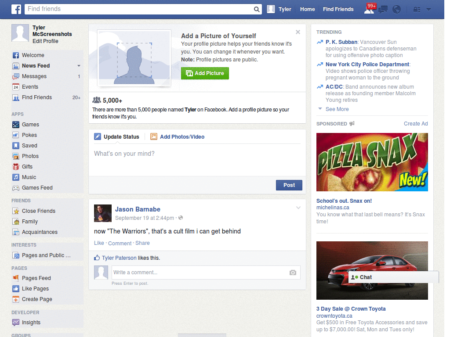The height and width of the screenshot is (337, 450).
Task: Open 3 Day Sale @ Crown Toyota link
Action: [351, 309]
